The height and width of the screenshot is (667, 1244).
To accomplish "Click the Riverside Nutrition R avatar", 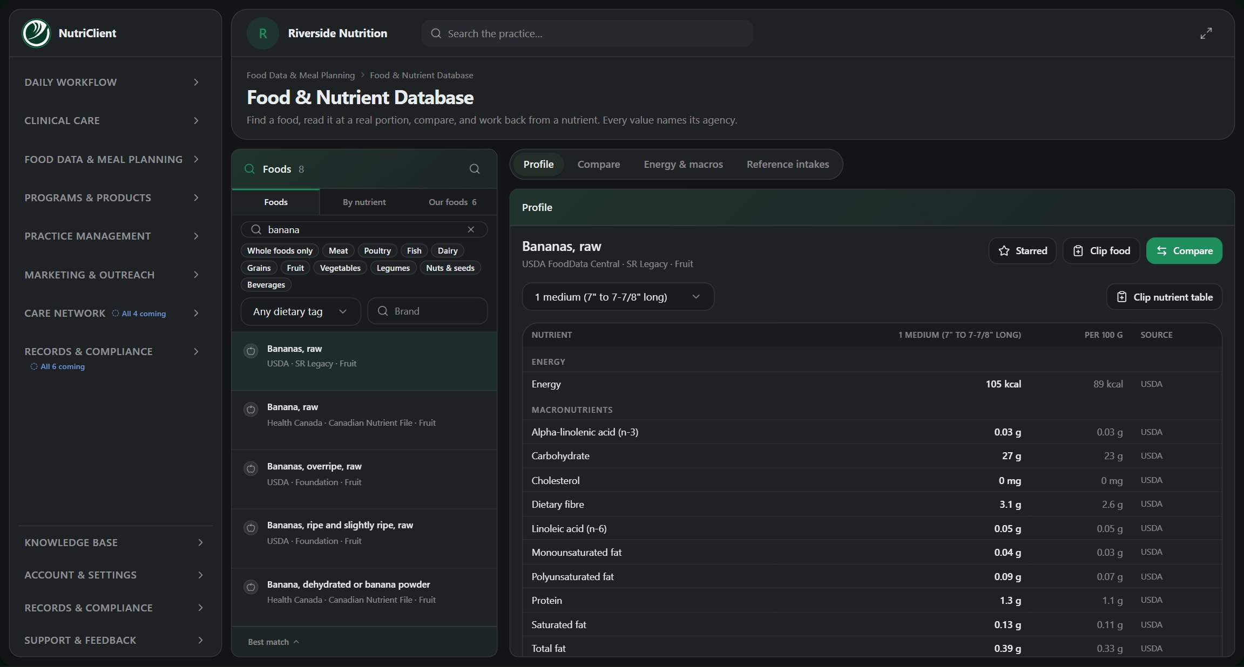I will (x=263, y=33).
